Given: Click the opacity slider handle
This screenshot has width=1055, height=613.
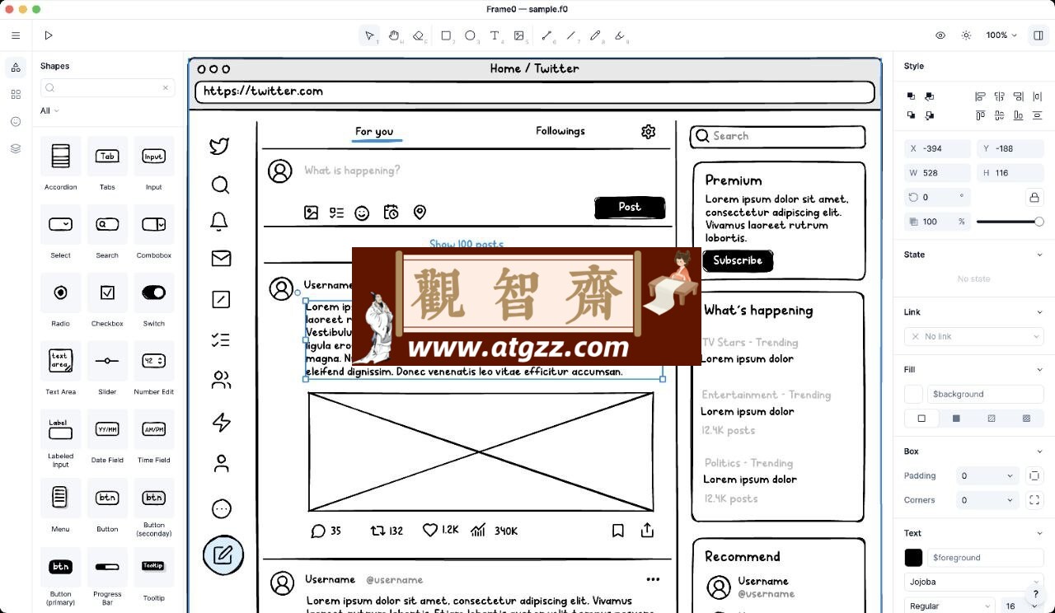Looking at the screenshot, I should pos(1039,222).
